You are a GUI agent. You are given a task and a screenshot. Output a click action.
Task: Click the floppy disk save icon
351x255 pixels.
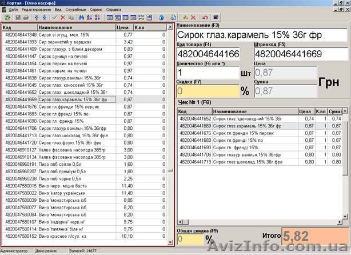coord(17,18)
